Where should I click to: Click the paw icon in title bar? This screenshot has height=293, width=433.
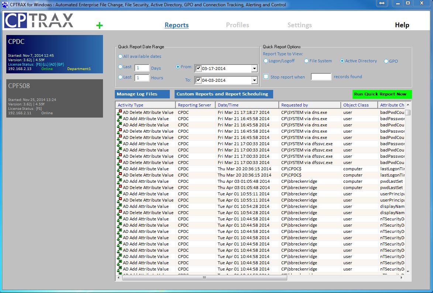click(4, 5)
